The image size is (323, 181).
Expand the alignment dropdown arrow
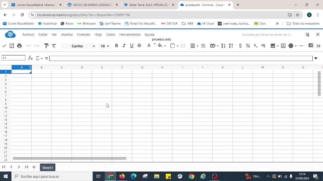coord(198,46)
